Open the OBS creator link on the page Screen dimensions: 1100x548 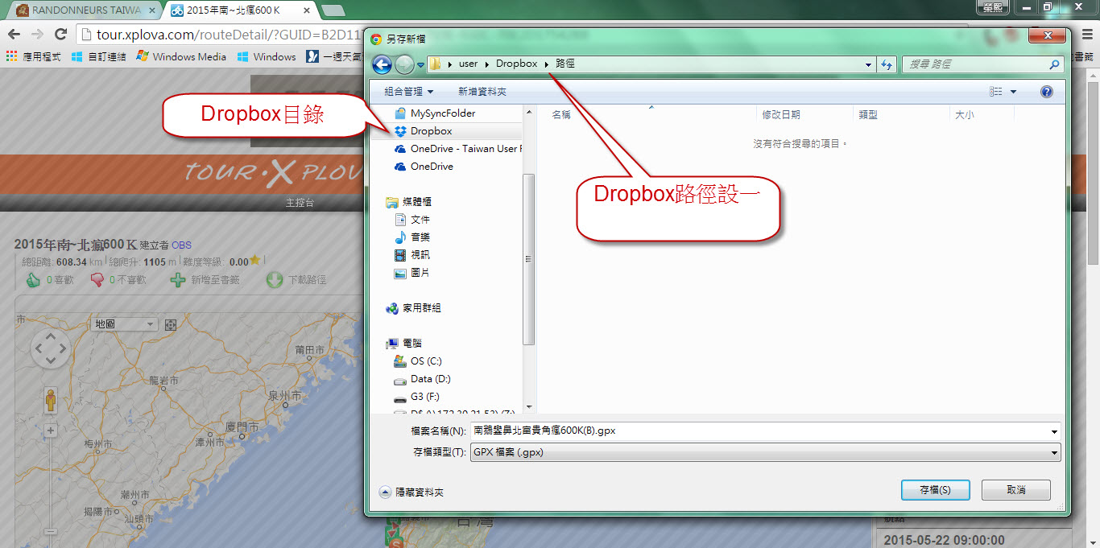click(x=181, y=245)
